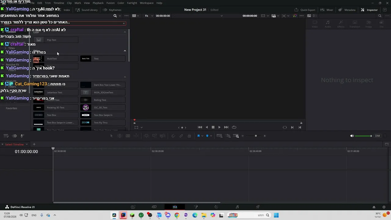Zoom out timeline with minus button
This screenshot has width=391, height=220.
tap(243, 136)
